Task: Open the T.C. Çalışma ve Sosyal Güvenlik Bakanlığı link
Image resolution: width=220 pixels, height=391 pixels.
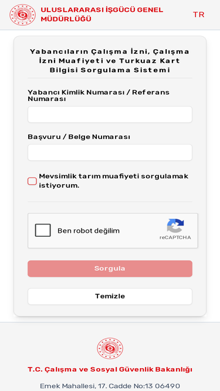Action: 110,369
